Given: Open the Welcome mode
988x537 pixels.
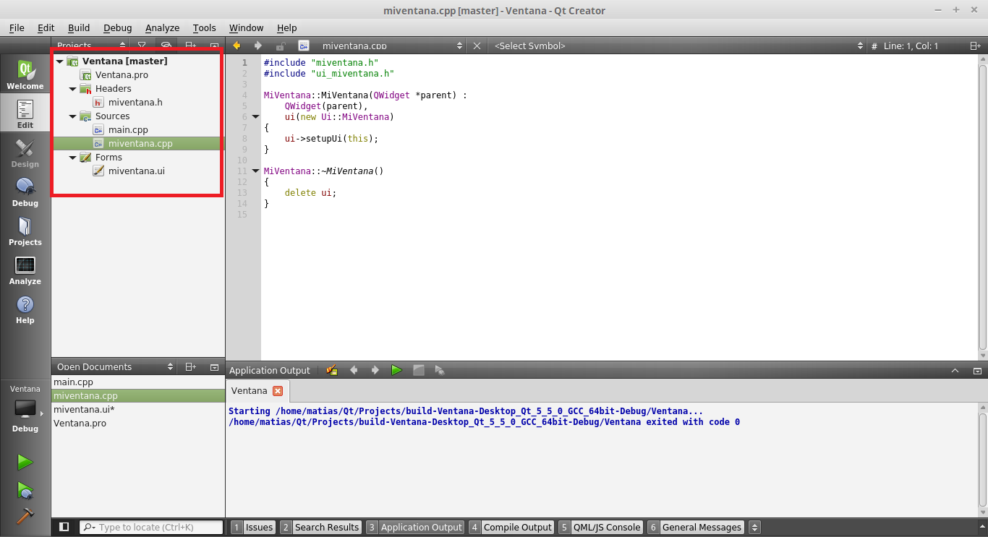Looking at the screenshot, I should (25, 74).
